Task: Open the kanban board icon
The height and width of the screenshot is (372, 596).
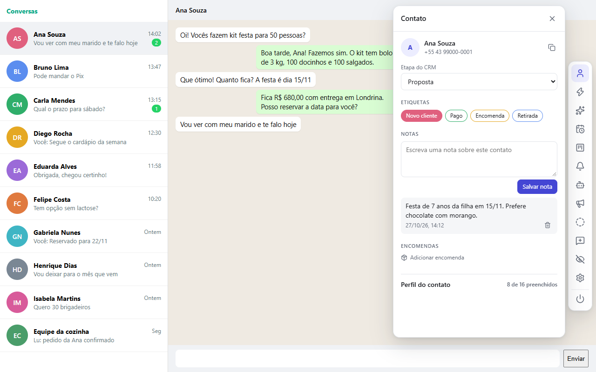Action: click(x=580, y=148)
